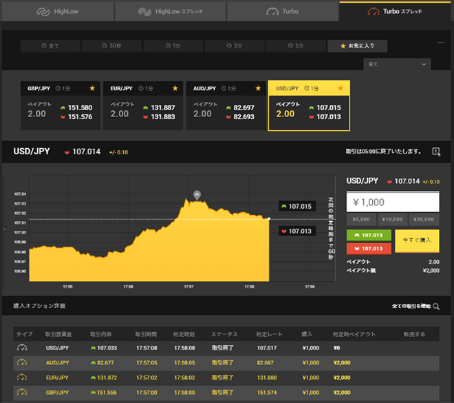Click the Turbo icon in GBP/JPY row
The image size is (454, 403).
pyautogui.click(x=22, y=392)
